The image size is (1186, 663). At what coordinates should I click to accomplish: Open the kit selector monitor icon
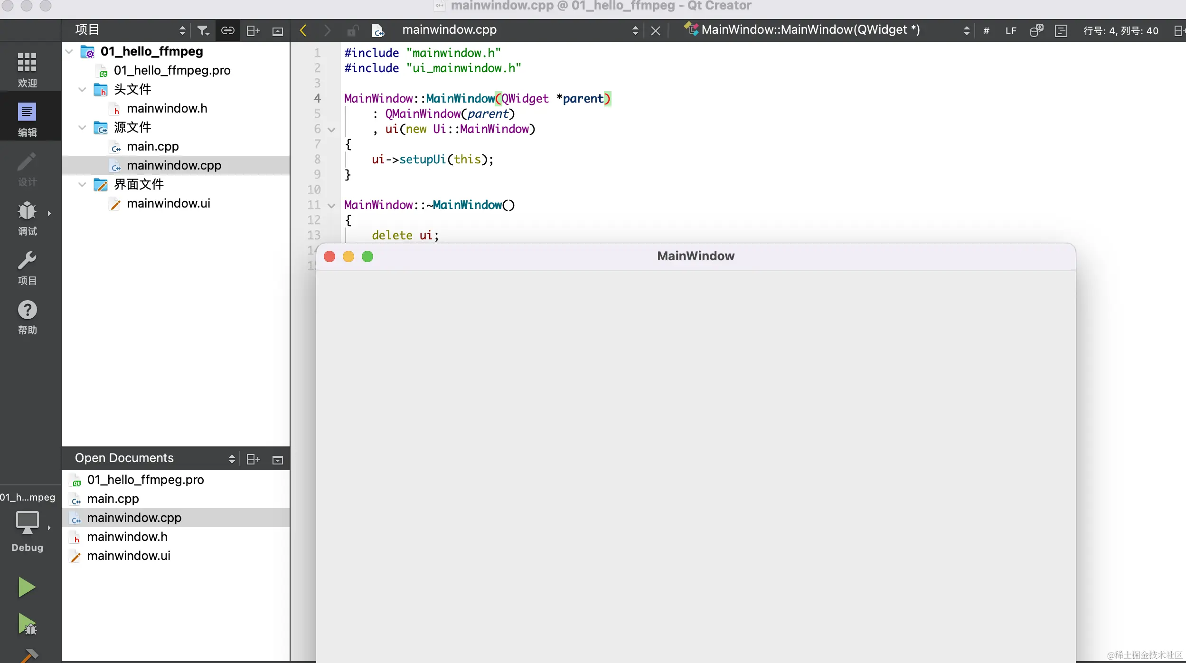tap(27, 522)
